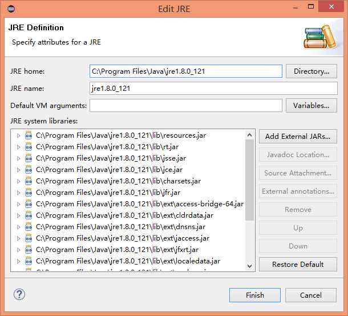This screenshot has width=348, height=316.
Task: Click the jar icon beside cldrdata.jar
Action: coord(29,215)
